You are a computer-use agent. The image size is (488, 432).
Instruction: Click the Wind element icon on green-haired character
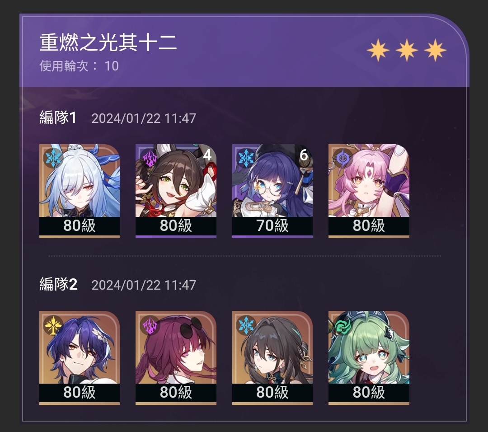(343, 325)
